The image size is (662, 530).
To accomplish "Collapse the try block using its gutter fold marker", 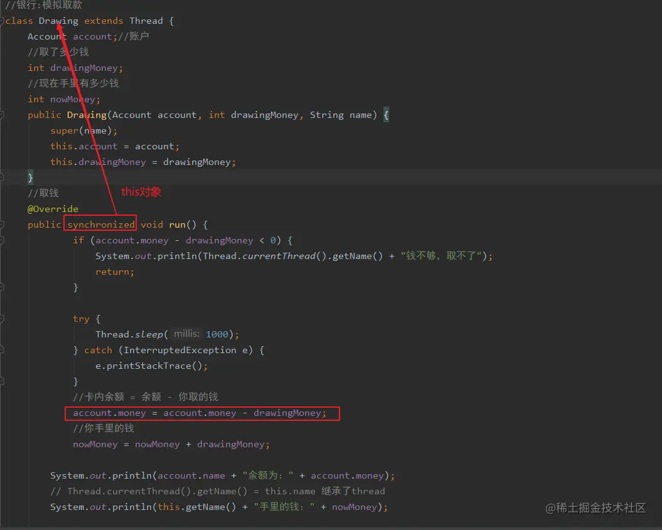I will click(2, 319).
